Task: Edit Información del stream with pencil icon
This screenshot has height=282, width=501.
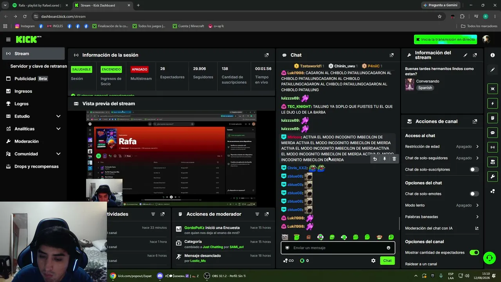Action: 465,55
